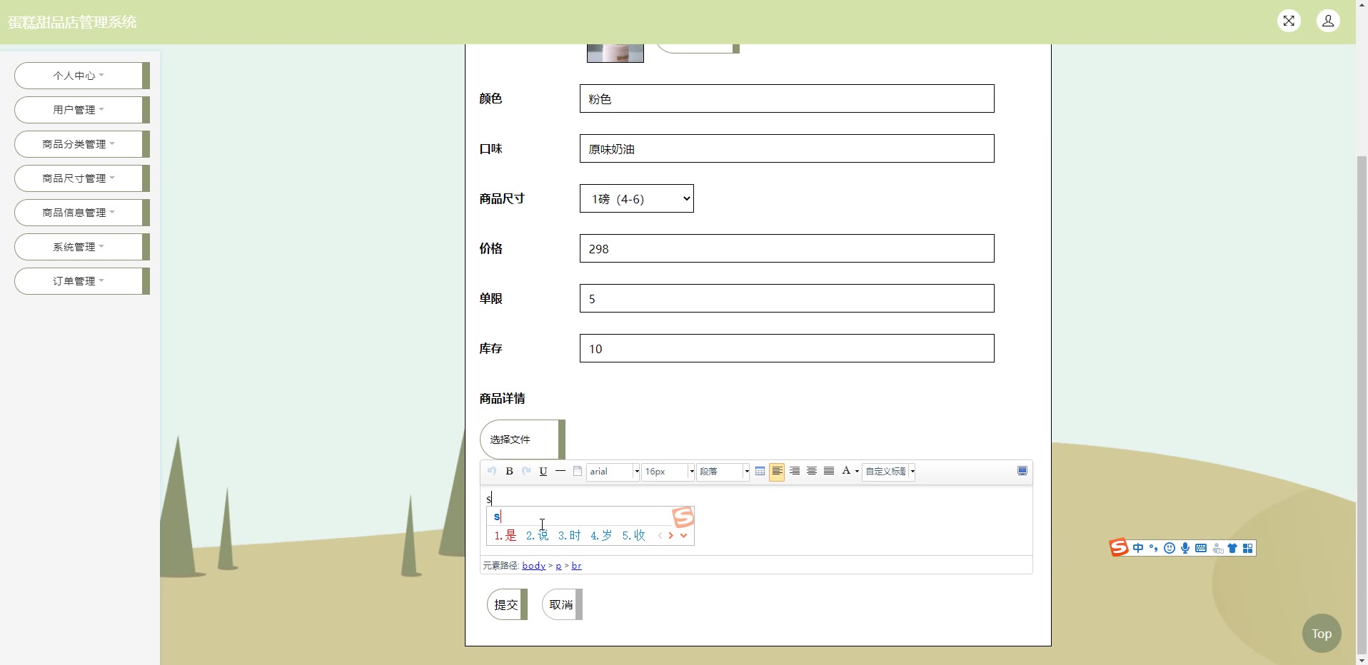Click the product image thumbnail
Image resolution: width=1368 pixels, height=665 pixels.
click(x=615, y=53)
